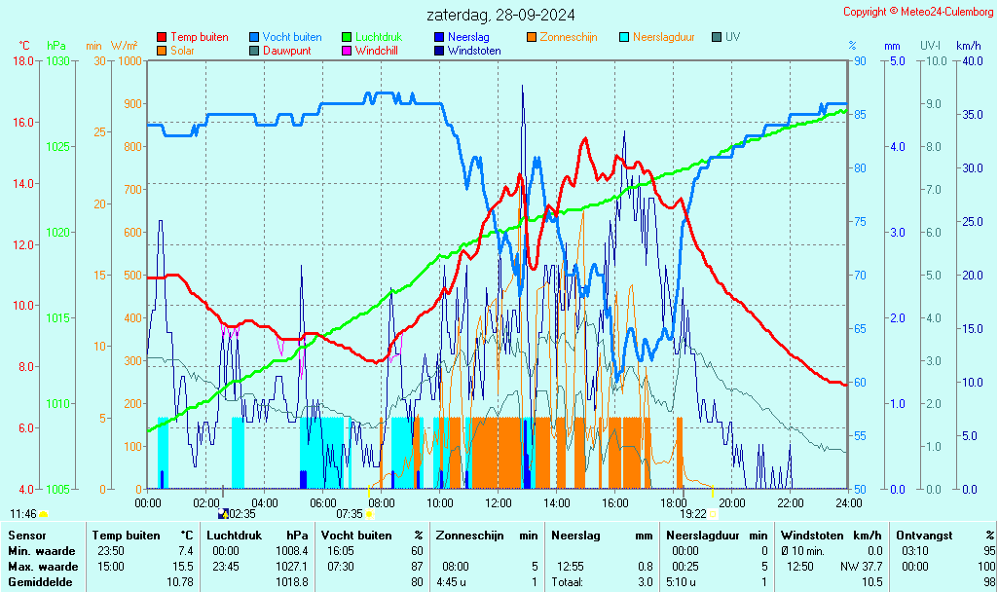Click the 12:00 mark on time axis
The image size is (999, 592).
[499, 502]
